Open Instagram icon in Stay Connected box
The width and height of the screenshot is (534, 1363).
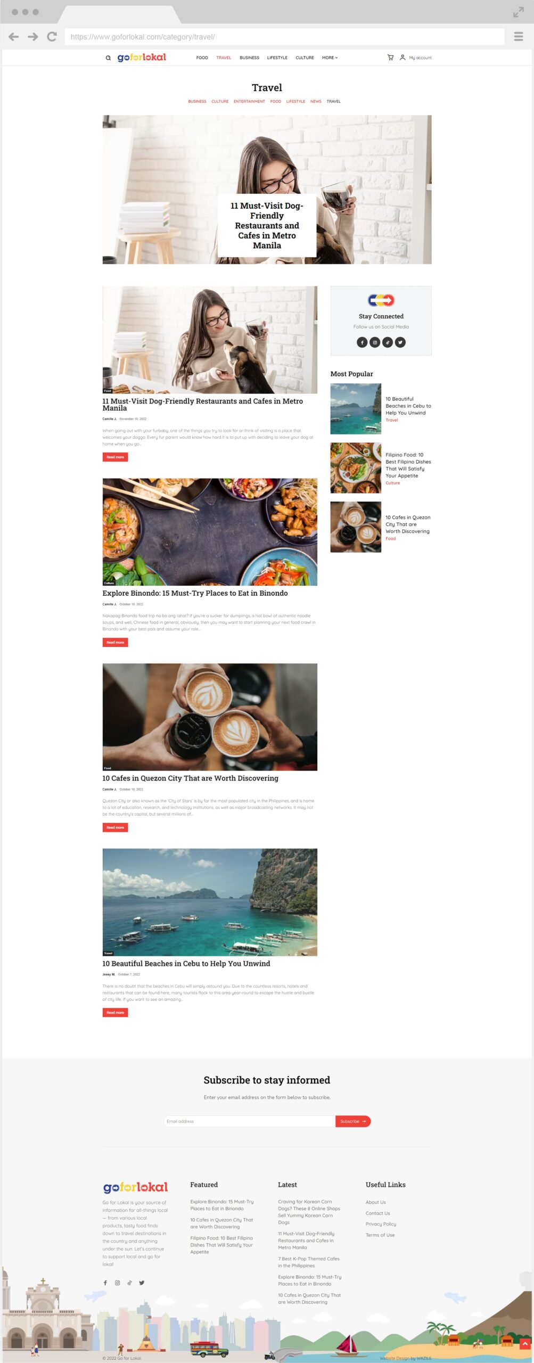point(375,342)
